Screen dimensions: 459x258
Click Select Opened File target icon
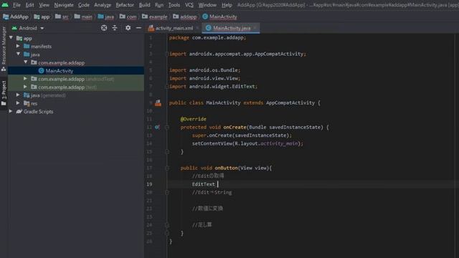[104, 28]
